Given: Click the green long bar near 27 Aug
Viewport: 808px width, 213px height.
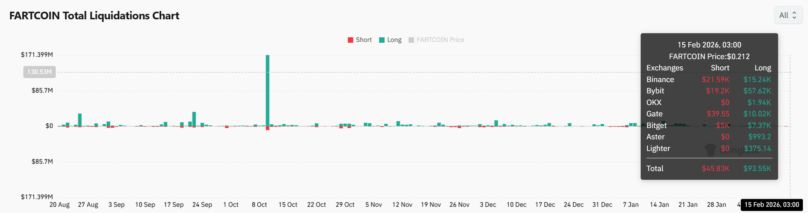Looking at the screenshot, I should coord(80,120).
